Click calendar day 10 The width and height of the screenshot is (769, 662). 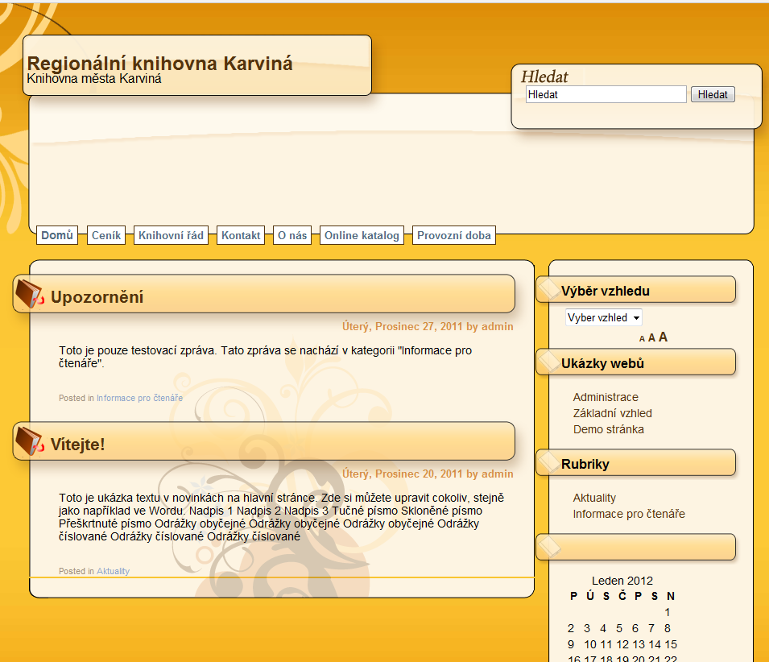pos(590,644)
